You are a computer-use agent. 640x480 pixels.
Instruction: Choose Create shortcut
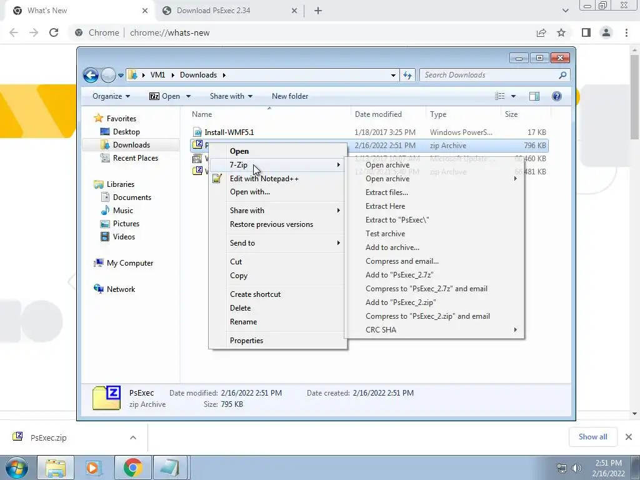(255, 294)
